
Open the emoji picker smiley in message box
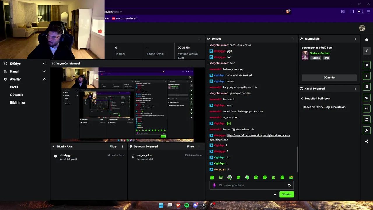(289, 185)
